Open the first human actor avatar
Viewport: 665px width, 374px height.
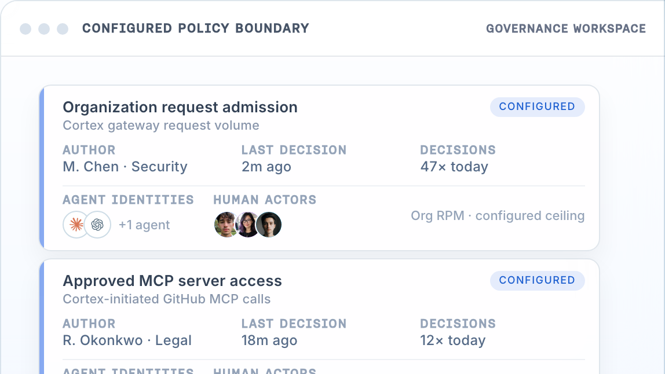coord(226,225)
